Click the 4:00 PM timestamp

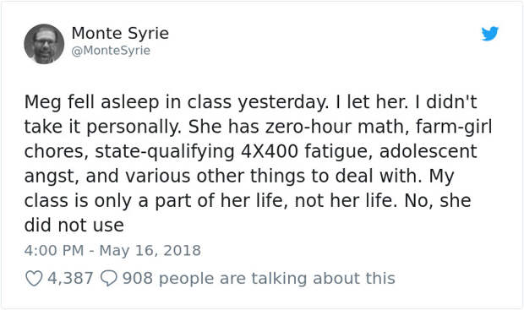54,251
